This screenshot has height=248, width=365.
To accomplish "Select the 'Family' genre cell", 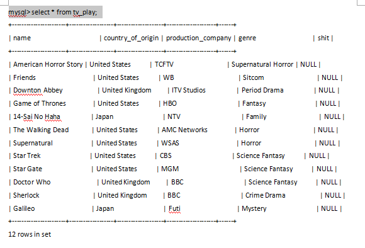I will pos(256,116).
